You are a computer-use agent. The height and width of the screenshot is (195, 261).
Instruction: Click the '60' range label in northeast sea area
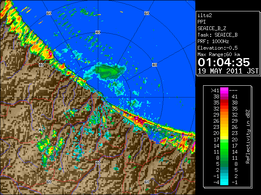[147, 13]
